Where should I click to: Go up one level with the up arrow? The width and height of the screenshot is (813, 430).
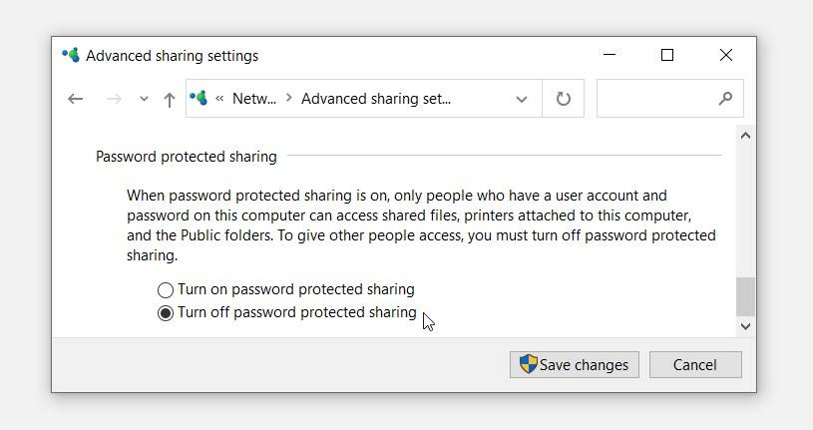click(170, 99)
